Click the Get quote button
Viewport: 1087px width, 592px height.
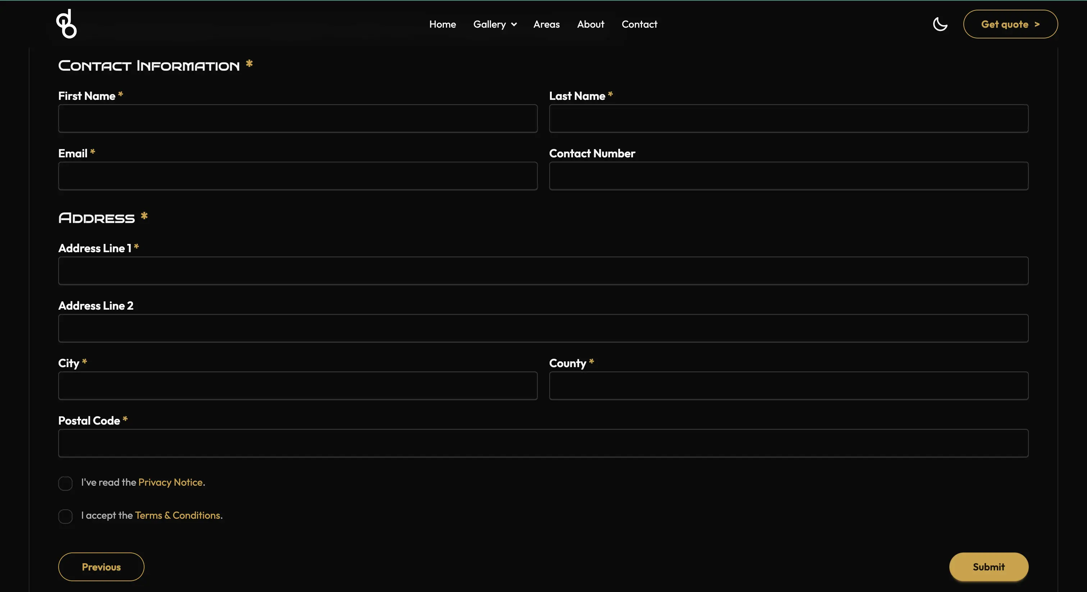pyautogui.click(x=1011, y=24)
